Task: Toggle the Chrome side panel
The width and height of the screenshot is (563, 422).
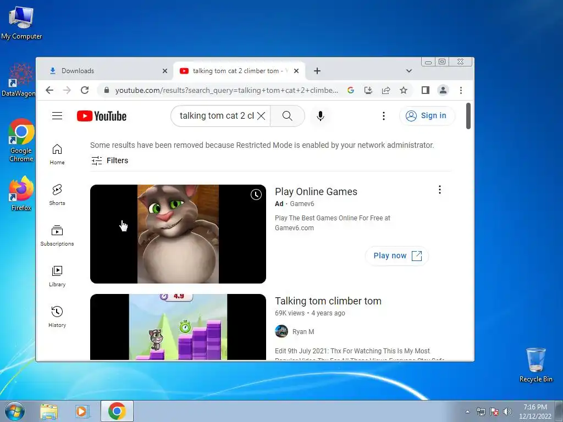Action: point(426,90)
